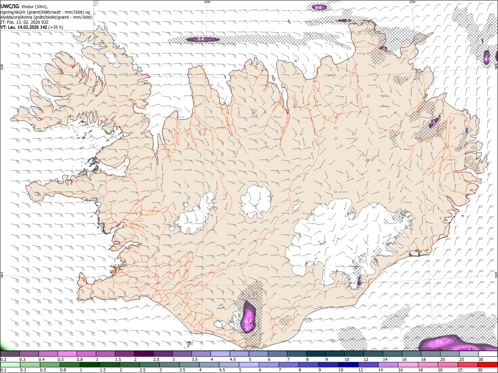Pick the violet 12 swatch in lower legend row

click(368, 364)
